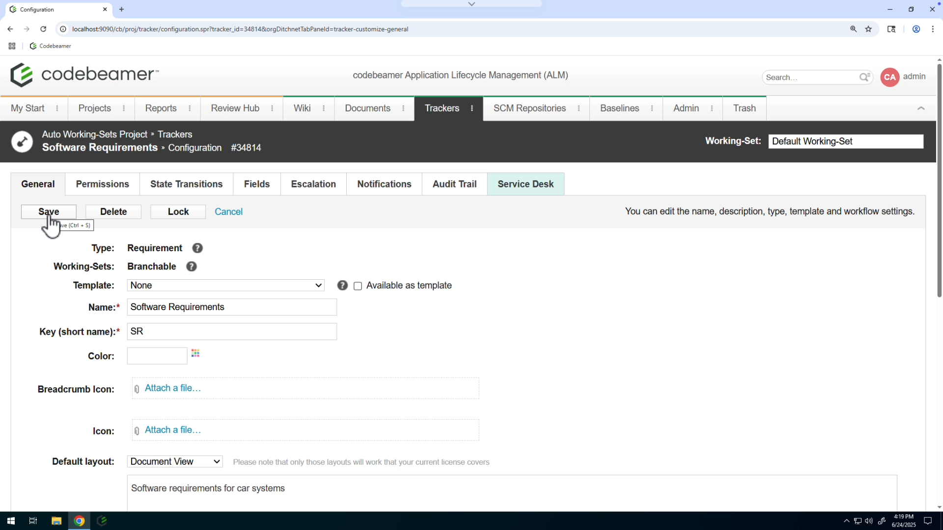
Task: Open the Windows Start menu
Action: pos(11,521)
